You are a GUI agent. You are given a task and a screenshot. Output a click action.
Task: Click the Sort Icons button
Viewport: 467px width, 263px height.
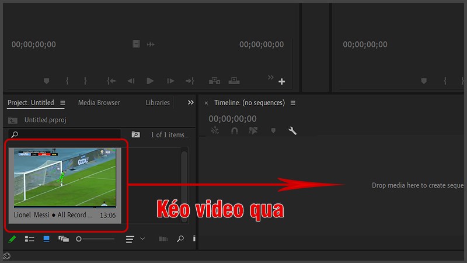(x=130, y=239)
